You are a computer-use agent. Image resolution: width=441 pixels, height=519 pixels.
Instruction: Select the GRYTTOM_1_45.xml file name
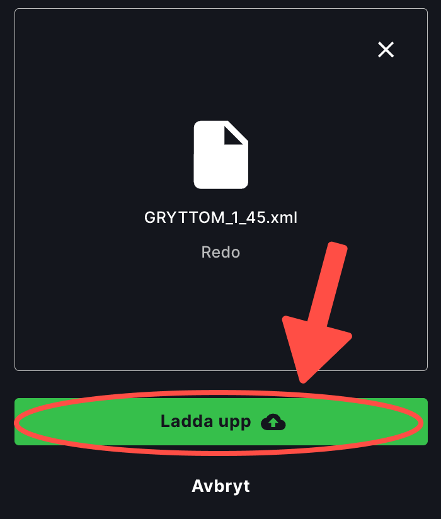point(221,217)
